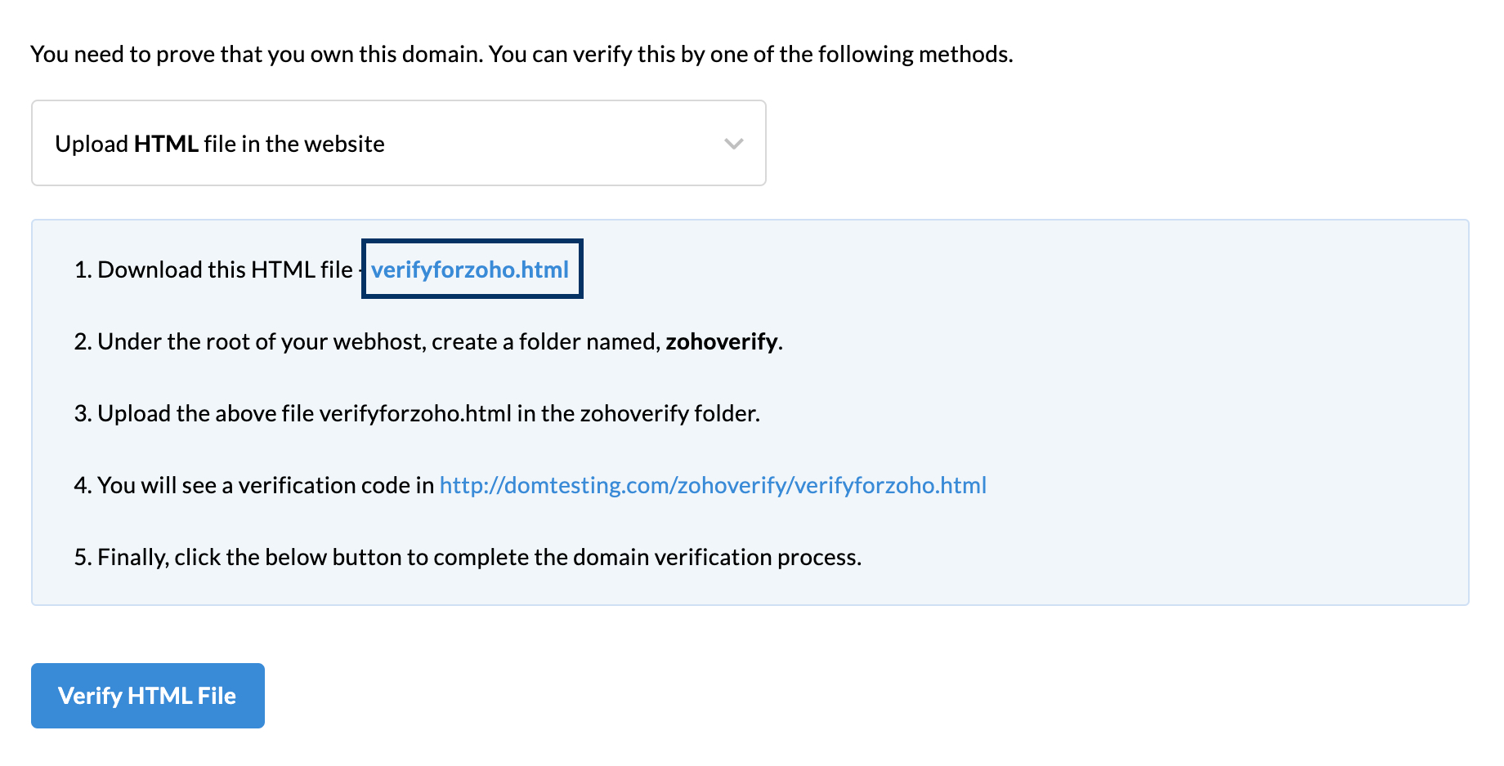The image size is (1504, 766).
Task: Click plain verifyforzoho.html text in step 3
Action: [415, 413]
